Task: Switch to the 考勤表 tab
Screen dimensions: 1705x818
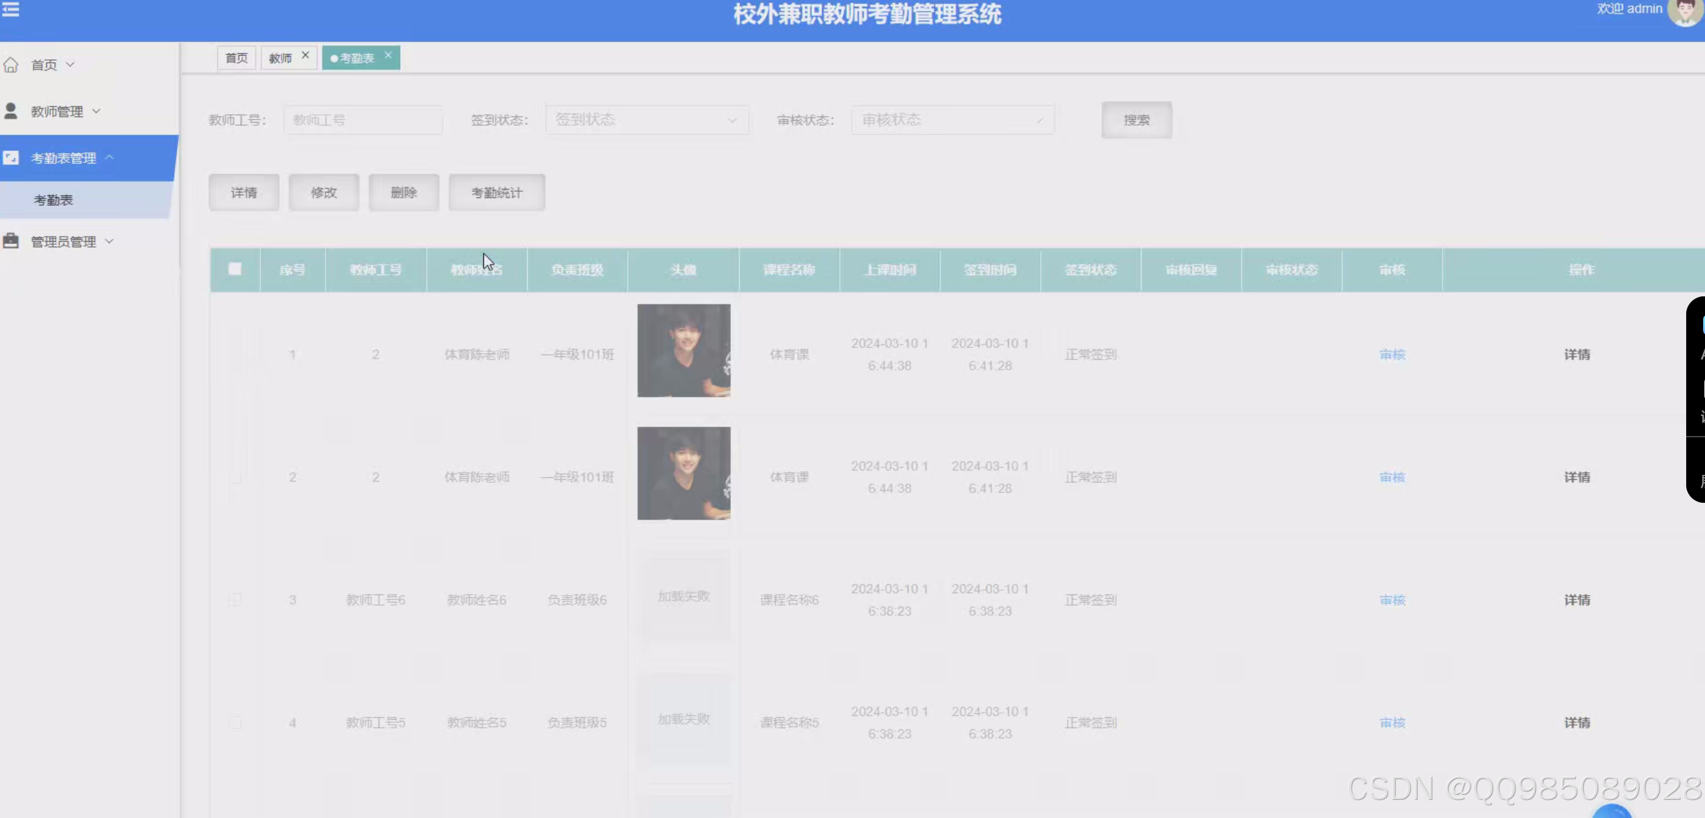Action: 355,58
